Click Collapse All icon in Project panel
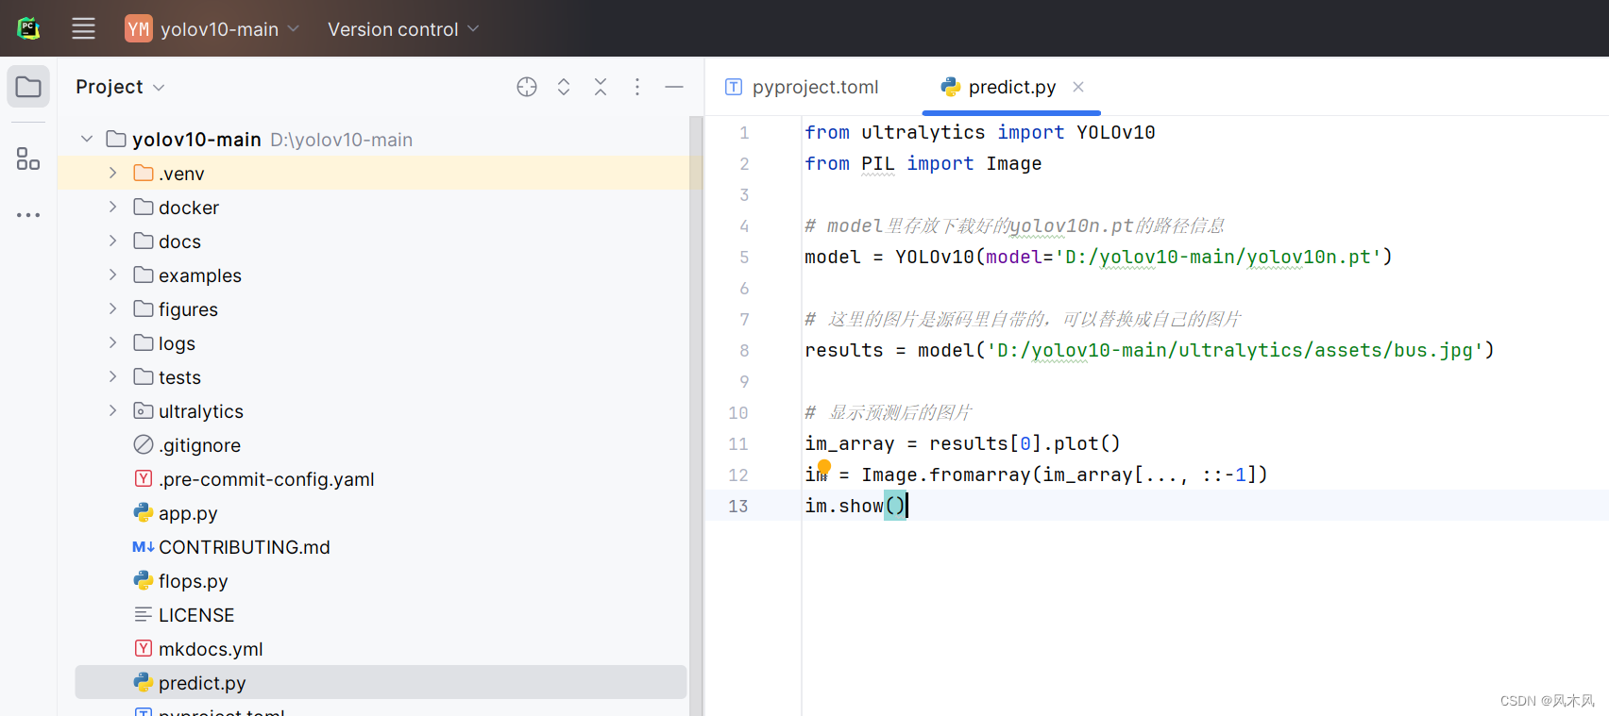 click(x=601, y=87)
